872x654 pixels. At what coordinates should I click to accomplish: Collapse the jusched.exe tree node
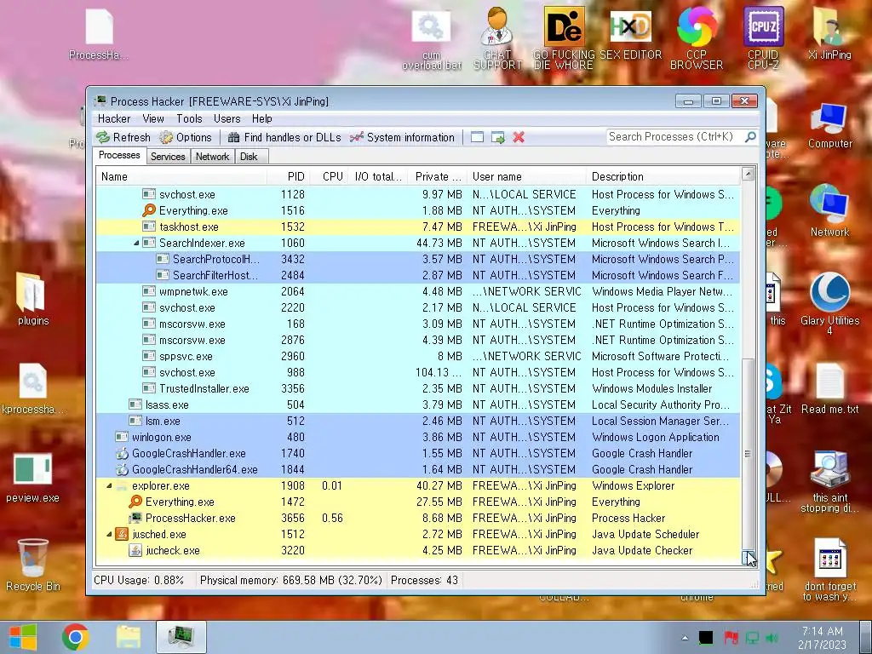109,534
